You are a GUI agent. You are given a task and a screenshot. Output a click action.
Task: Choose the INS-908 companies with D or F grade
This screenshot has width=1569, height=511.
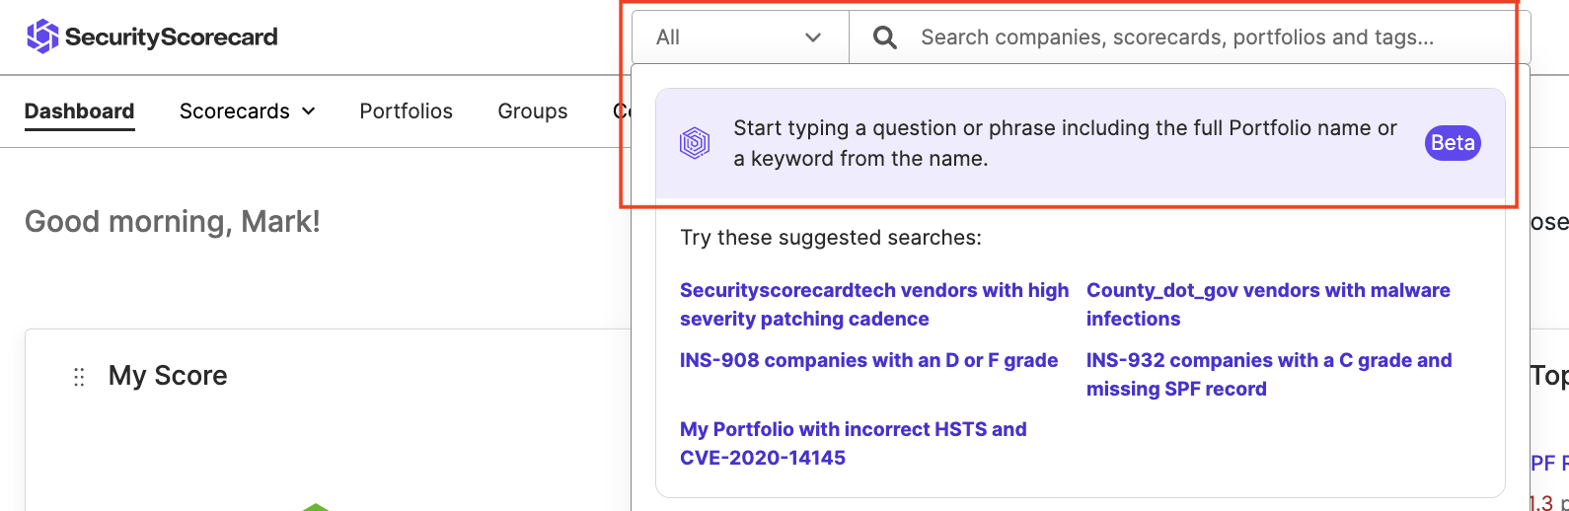point(868,361)
